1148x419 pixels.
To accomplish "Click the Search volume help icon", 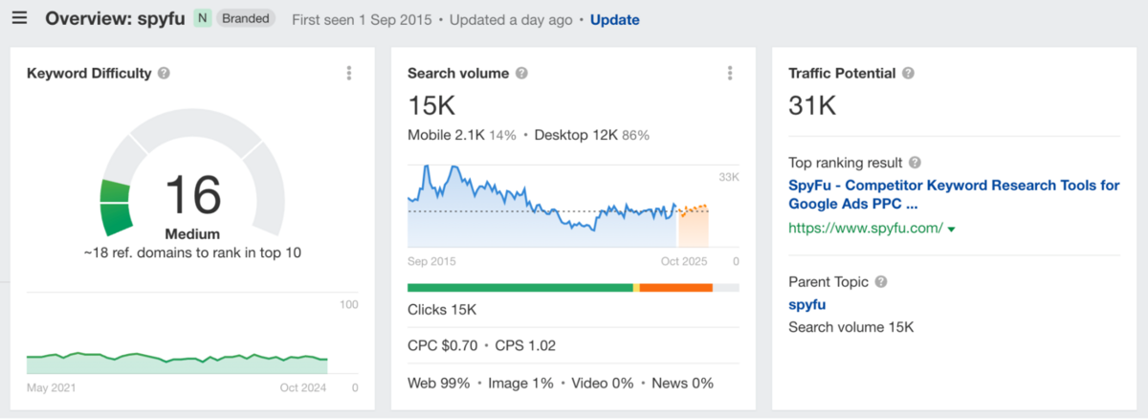I will (x=521, y=74).
